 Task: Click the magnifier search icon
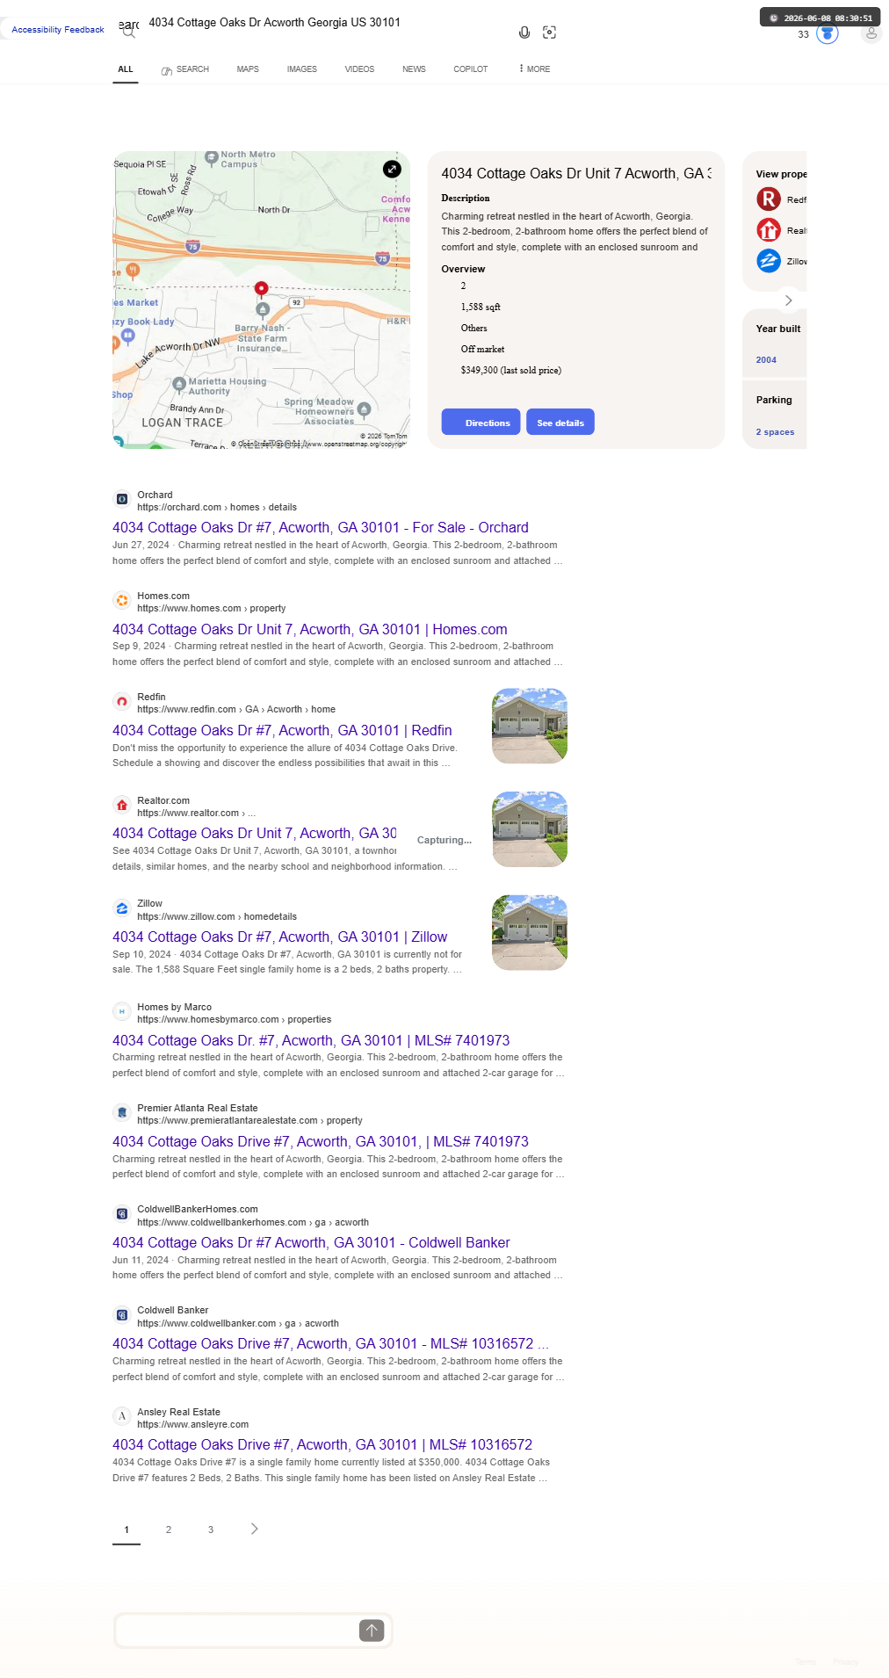pos(128,32)
